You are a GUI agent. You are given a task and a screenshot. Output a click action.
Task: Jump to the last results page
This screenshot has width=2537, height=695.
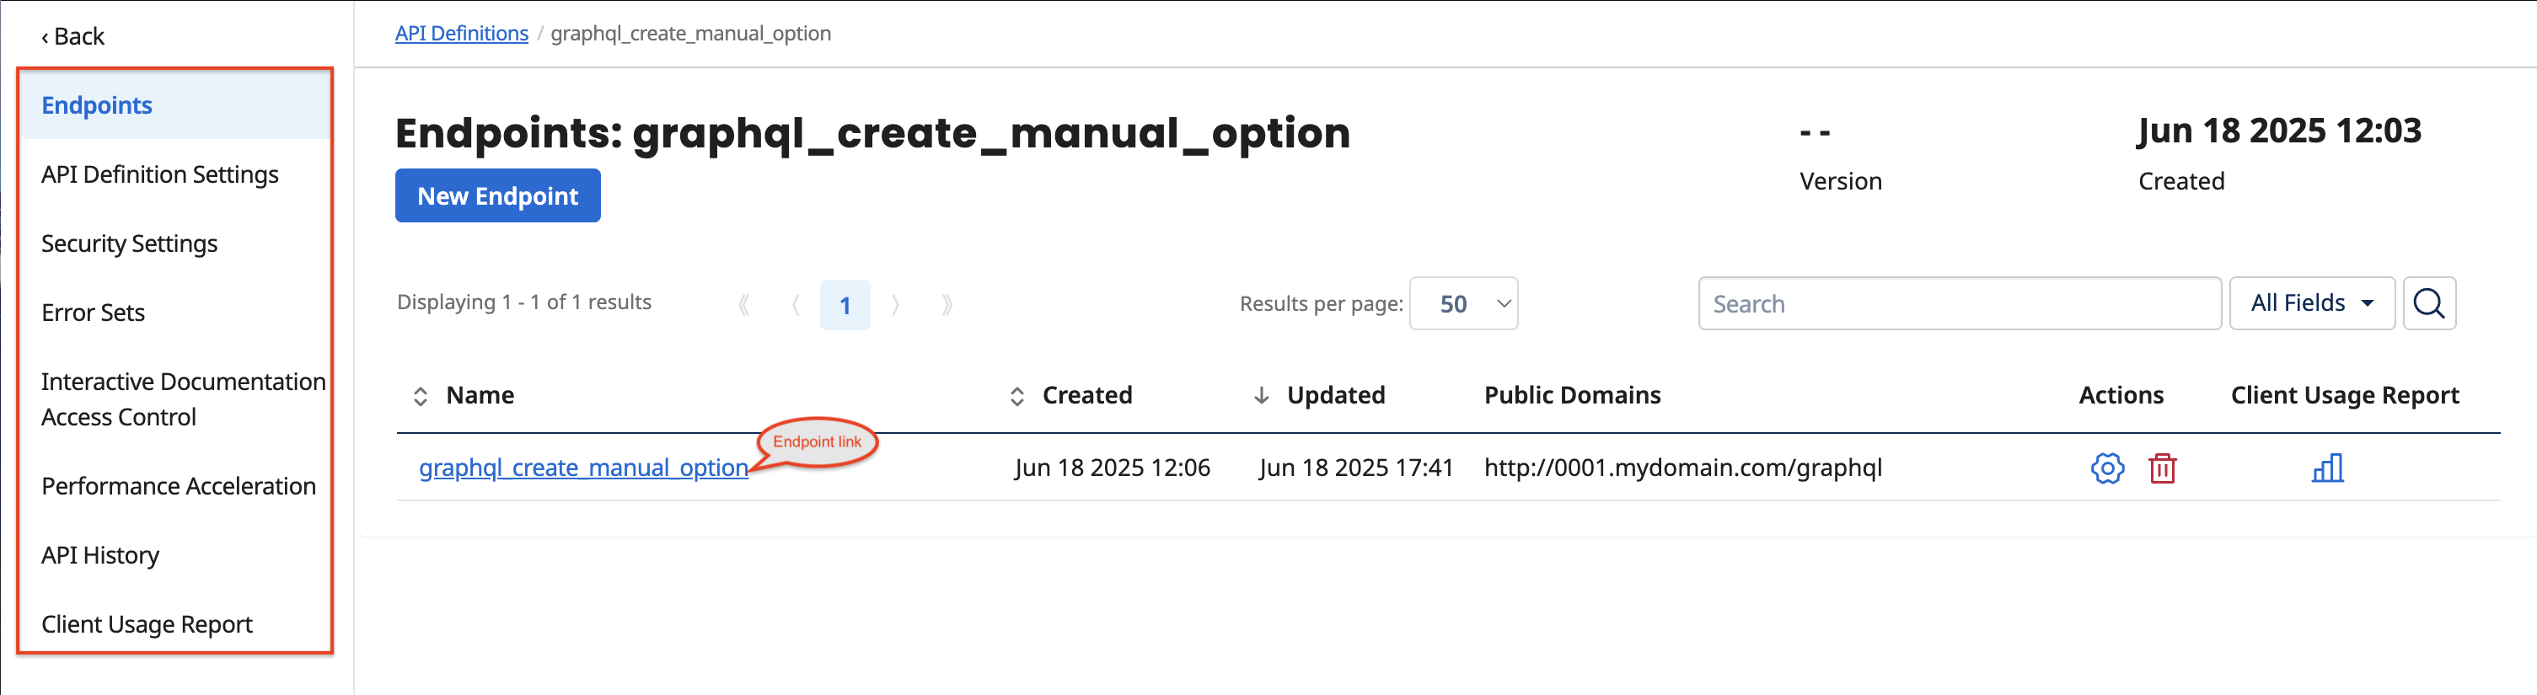[x=947, y=305]
